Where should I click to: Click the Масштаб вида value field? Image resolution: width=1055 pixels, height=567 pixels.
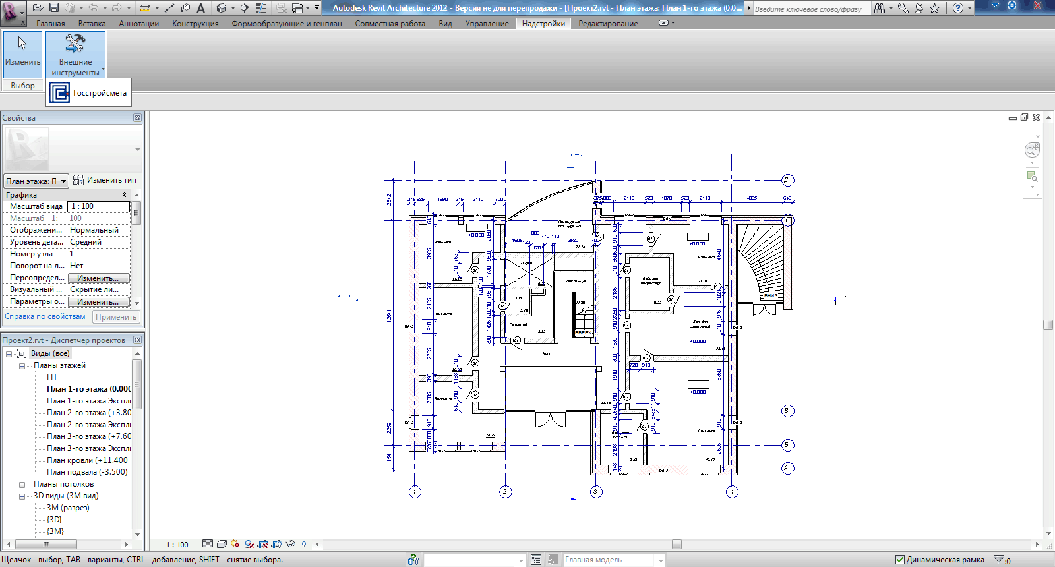tap(99, 206)
